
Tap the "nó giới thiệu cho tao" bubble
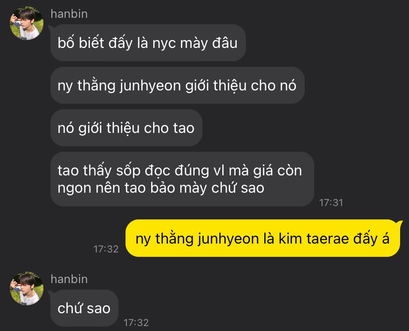click(126, 128)
